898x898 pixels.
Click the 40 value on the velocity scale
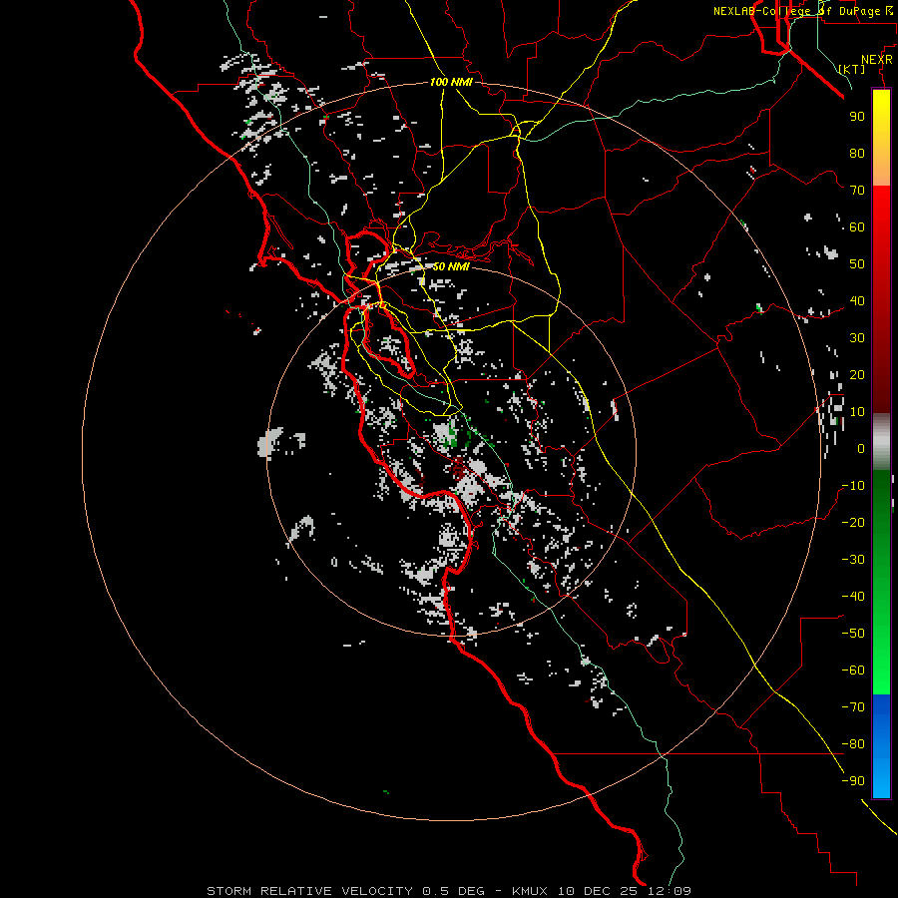pyautogui.click(x=857, y=300)
